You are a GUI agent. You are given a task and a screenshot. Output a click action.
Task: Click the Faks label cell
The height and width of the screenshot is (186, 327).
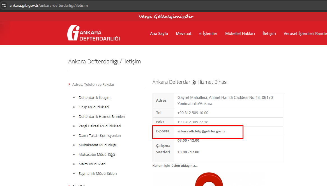[x=163, y=122]
